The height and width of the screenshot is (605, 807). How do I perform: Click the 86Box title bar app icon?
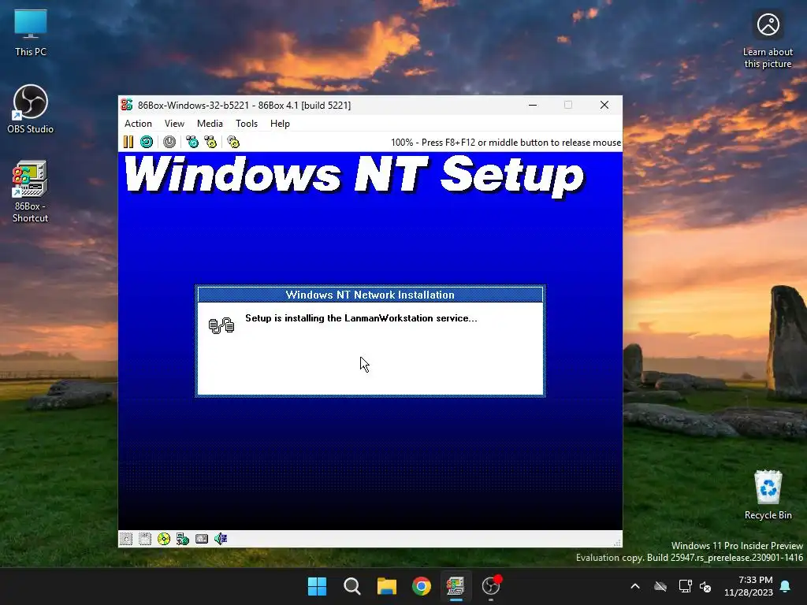(127, 105)
